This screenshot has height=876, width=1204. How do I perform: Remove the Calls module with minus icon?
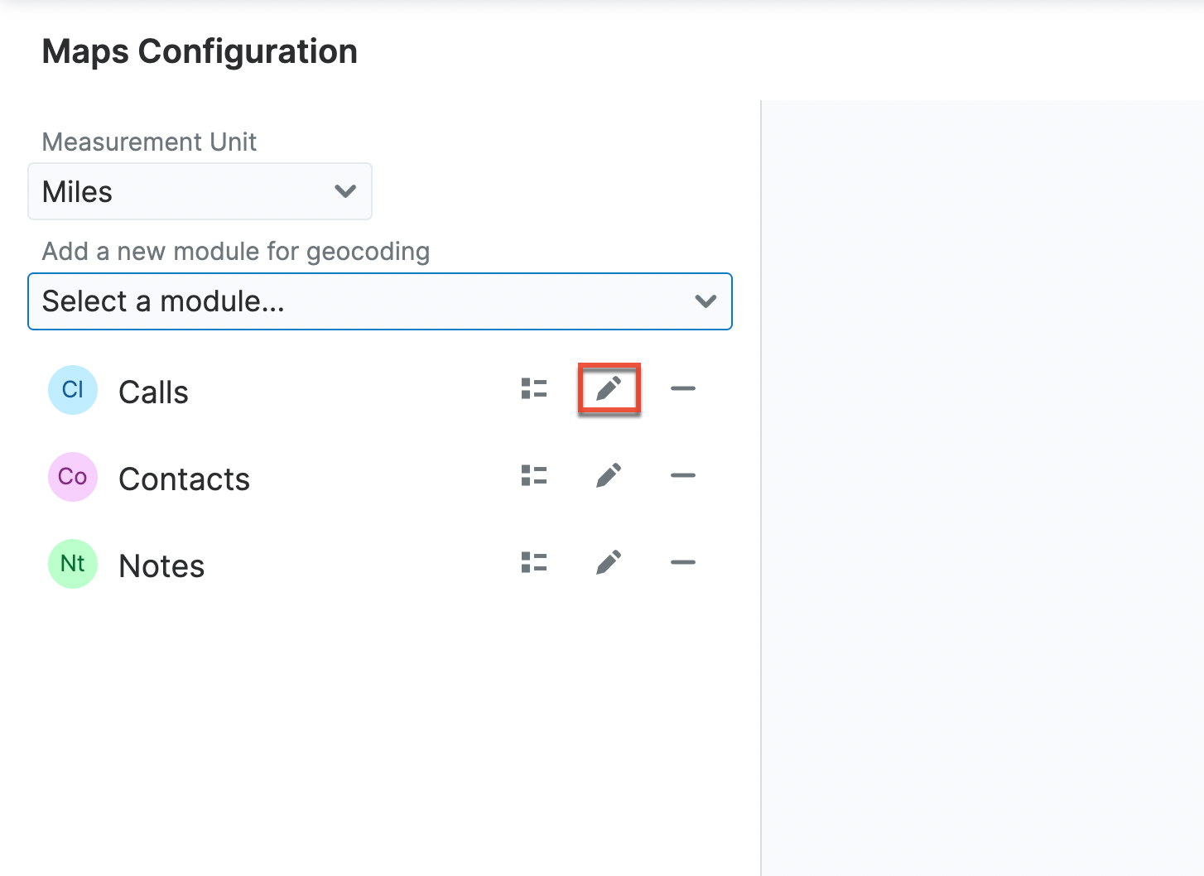(683, 388)
